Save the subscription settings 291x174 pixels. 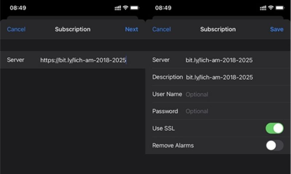pyautogui.click(x=276, y=29)
